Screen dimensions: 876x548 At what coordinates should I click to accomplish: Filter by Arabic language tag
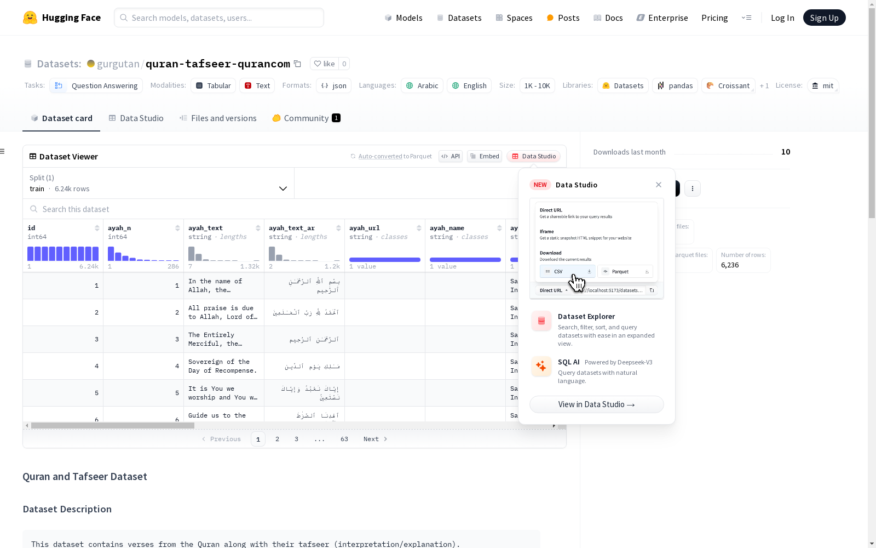422,85
